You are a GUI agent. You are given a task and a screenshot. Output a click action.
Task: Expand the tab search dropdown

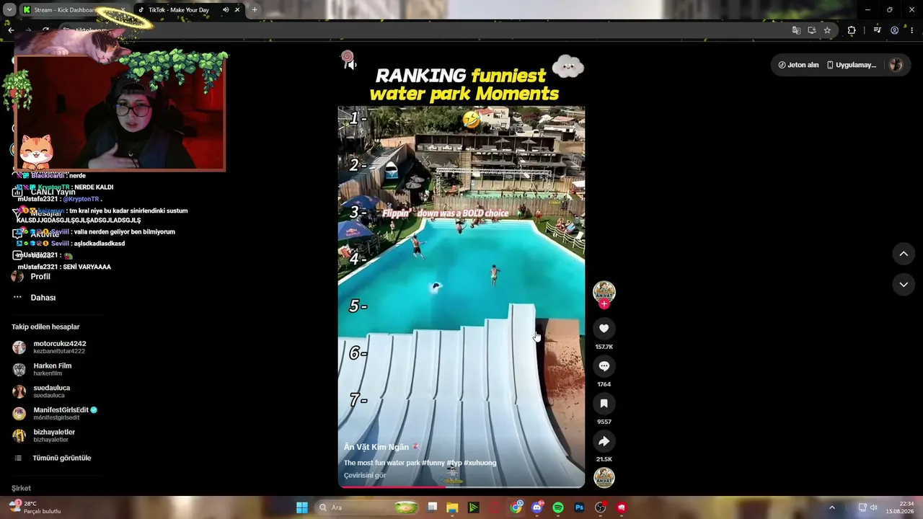click(x=9, y=10)
